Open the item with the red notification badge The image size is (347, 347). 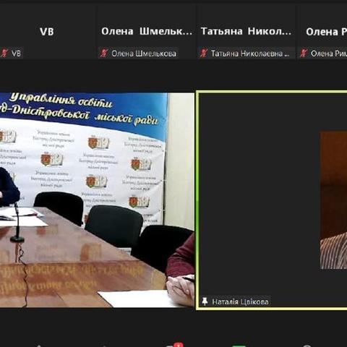[x=176, y=345]
